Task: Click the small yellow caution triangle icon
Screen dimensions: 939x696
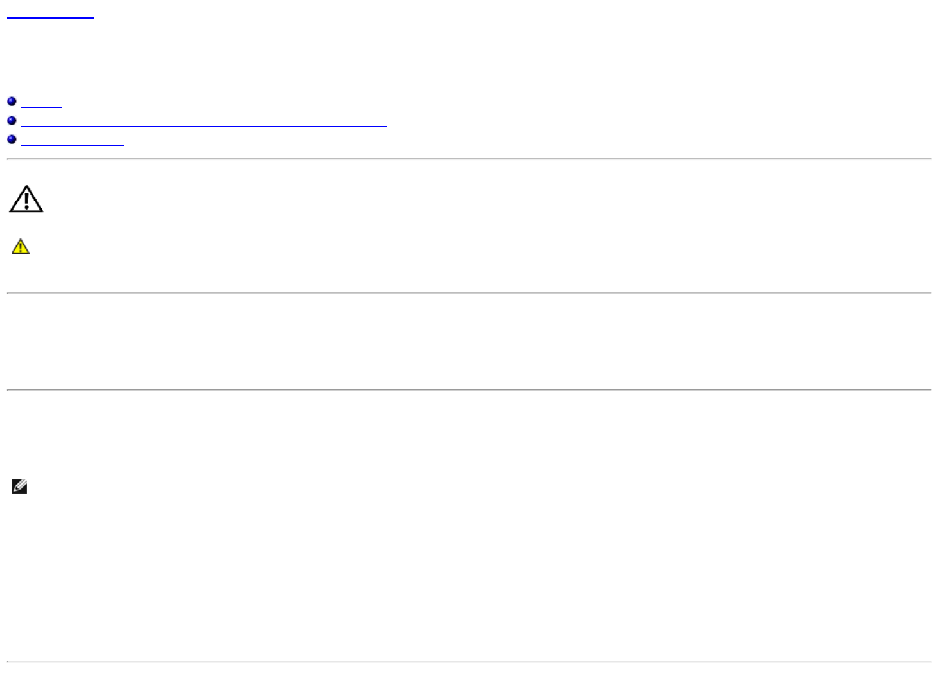Action: (x=21, y=246)
